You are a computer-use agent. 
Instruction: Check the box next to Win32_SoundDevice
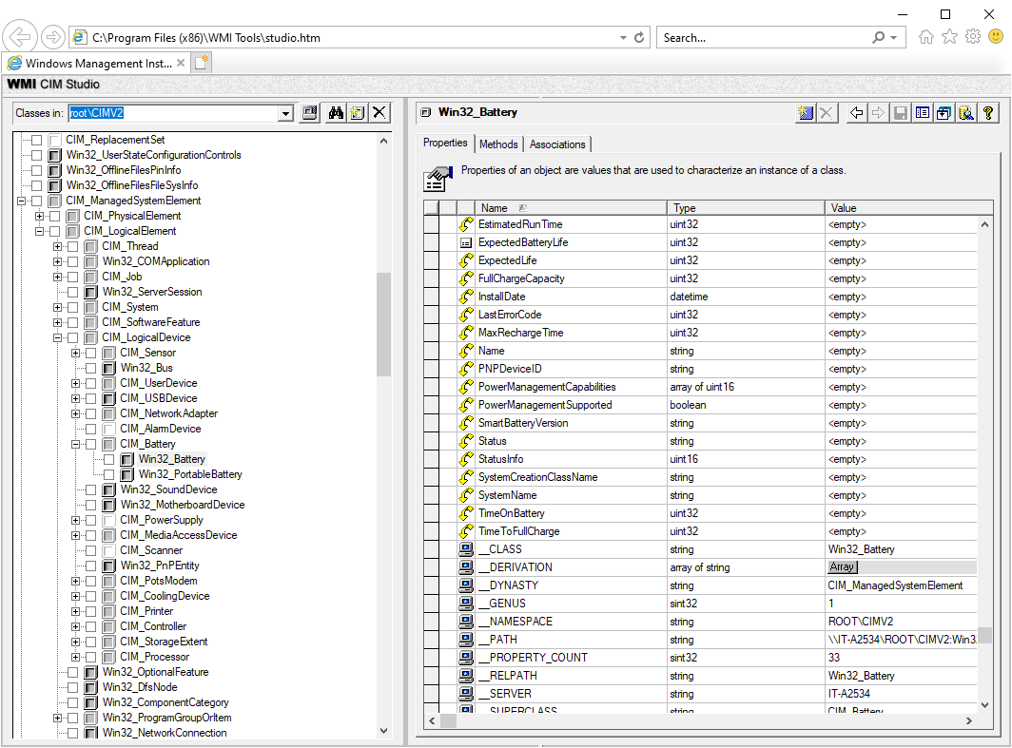[91, 490]
